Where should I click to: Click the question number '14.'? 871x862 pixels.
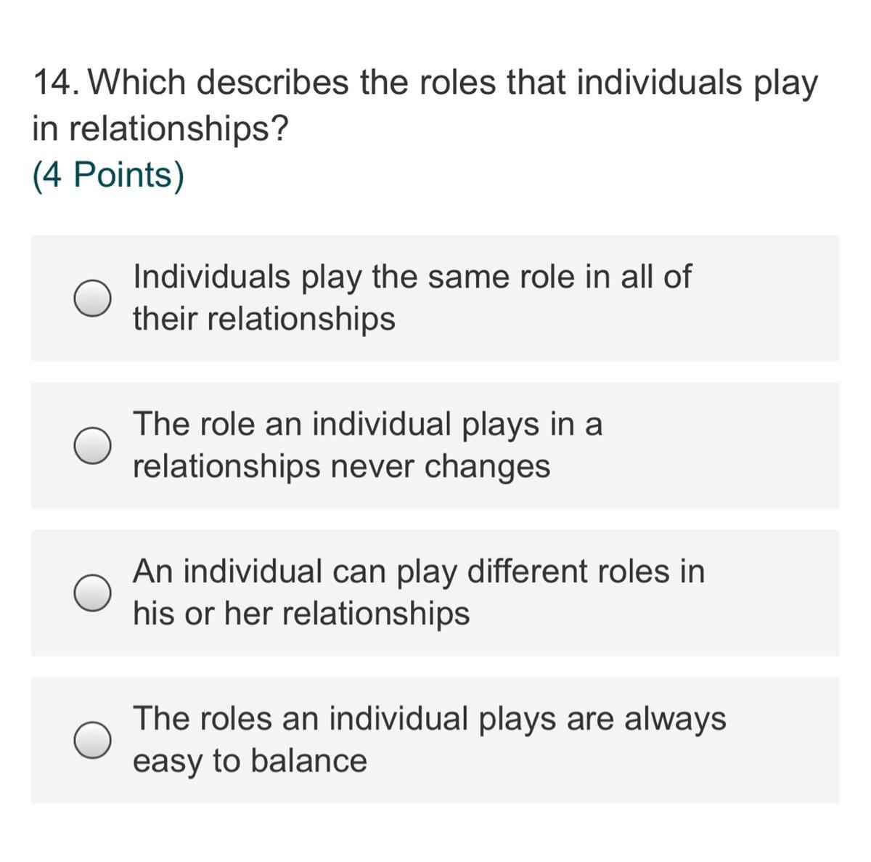point(57,82)
